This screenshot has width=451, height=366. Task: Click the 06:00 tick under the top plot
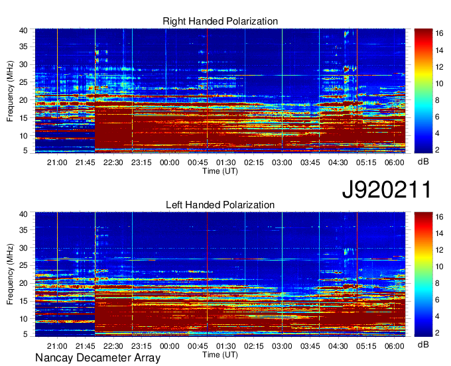pos(395,162)
